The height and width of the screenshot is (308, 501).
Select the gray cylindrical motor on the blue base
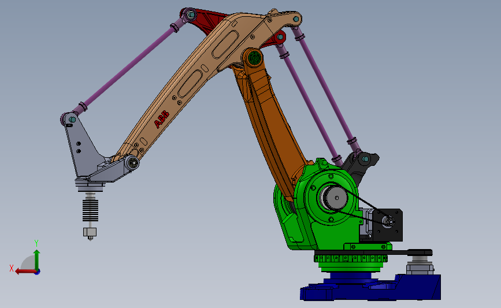[420, 268]
